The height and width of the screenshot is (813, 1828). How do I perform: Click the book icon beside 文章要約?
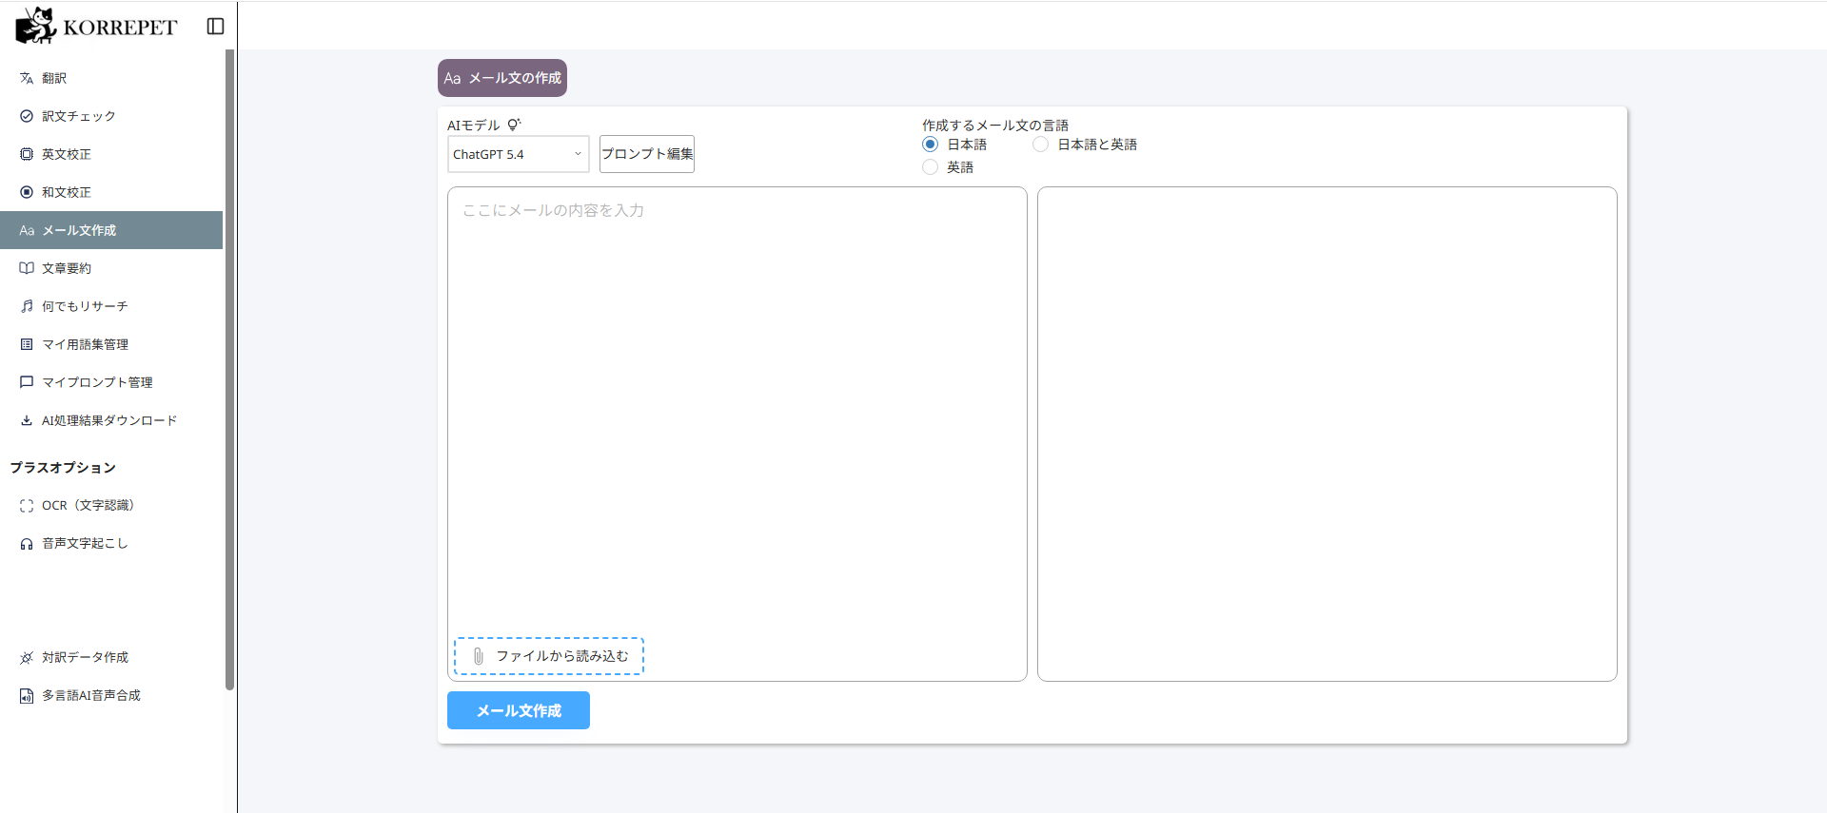[x=27, y=268]
